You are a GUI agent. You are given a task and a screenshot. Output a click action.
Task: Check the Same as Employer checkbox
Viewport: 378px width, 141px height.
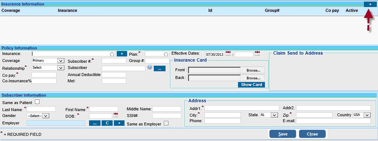click(166, 123)
